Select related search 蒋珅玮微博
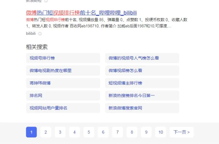Screen dimensions: 219x144 [63, 83]
